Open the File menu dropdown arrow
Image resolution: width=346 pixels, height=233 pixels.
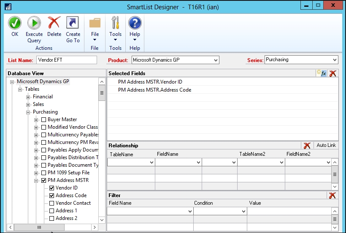(x=95, y=40)
